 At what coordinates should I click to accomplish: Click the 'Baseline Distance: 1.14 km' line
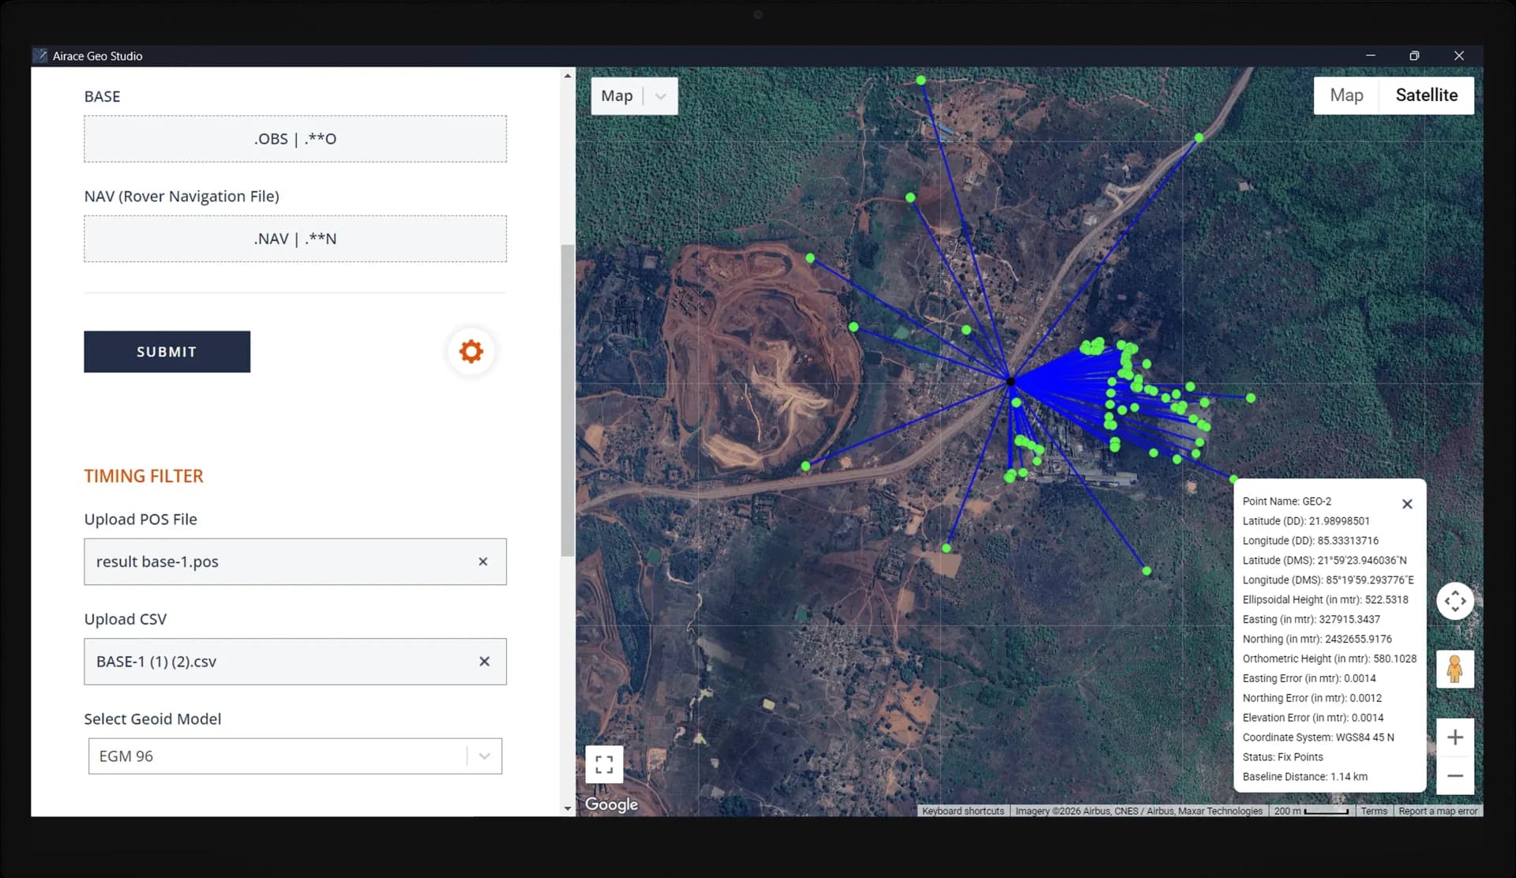(1304, 776)
